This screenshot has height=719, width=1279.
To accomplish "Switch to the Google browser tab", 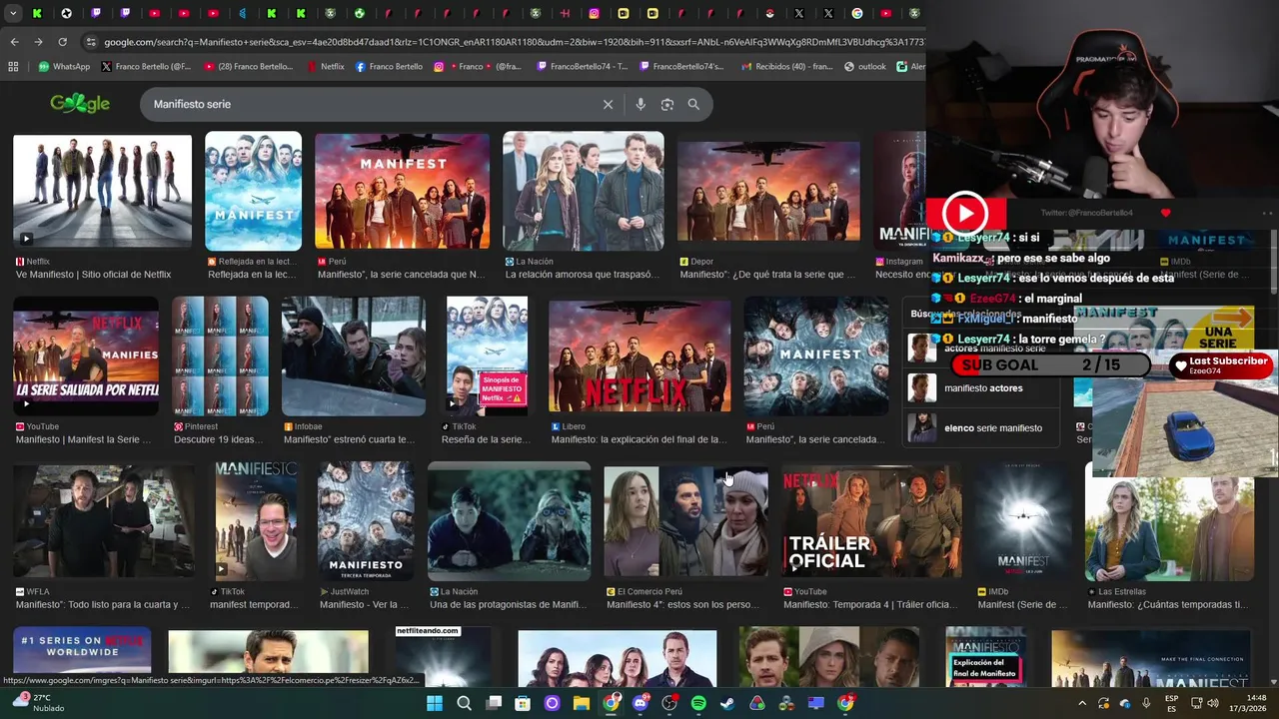I will (857, 13).
